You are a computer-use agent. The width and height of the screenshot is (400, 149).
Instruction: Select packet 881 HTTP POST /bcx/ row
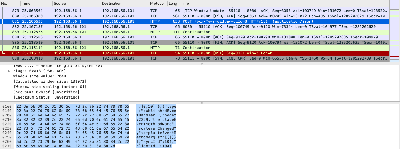click(x=195, y=21)
